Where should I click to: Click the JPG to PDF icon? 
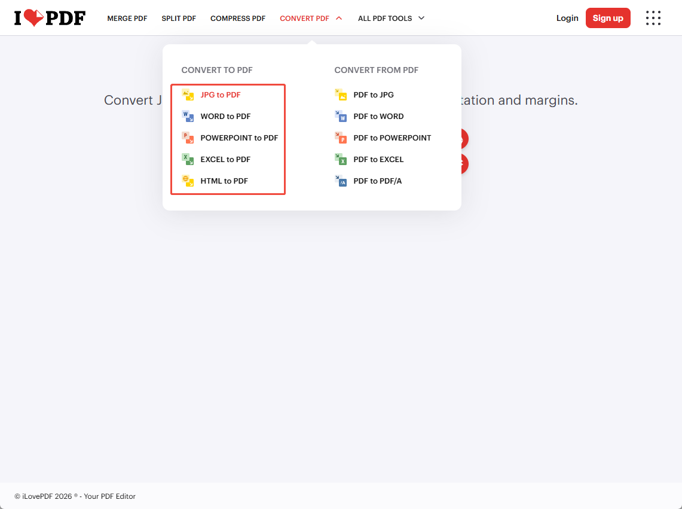(x=188, y=95)
